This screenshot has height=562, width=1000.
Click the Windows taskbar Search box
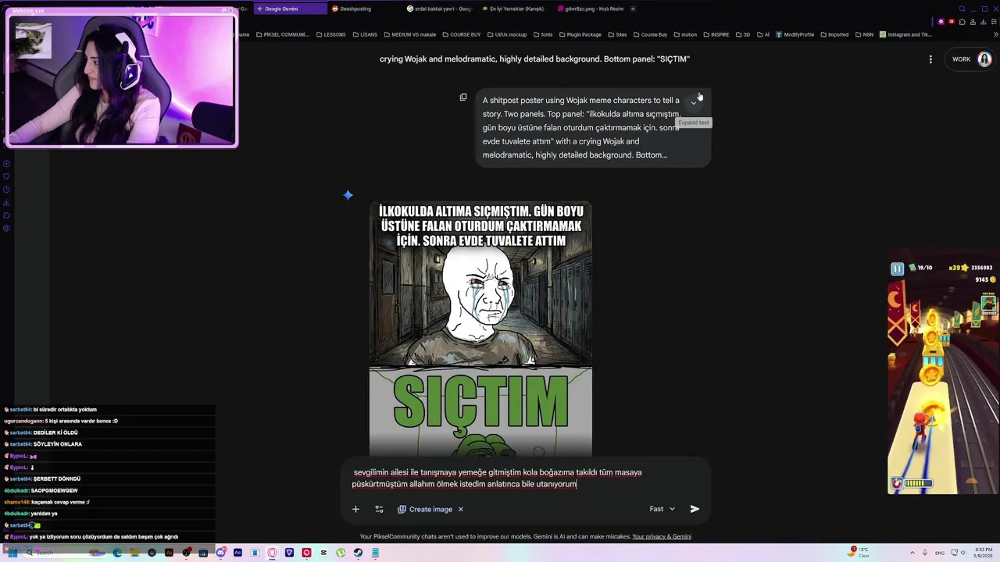[x=65, y=553]
